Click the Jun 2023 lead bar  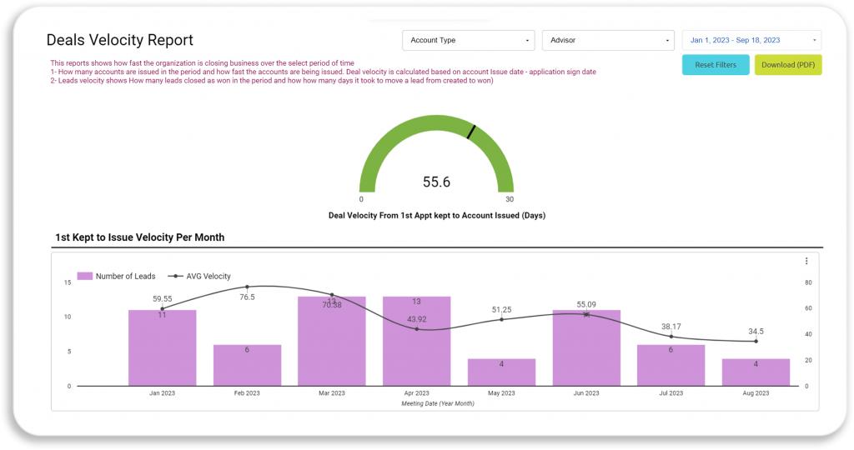pos(586,348)
